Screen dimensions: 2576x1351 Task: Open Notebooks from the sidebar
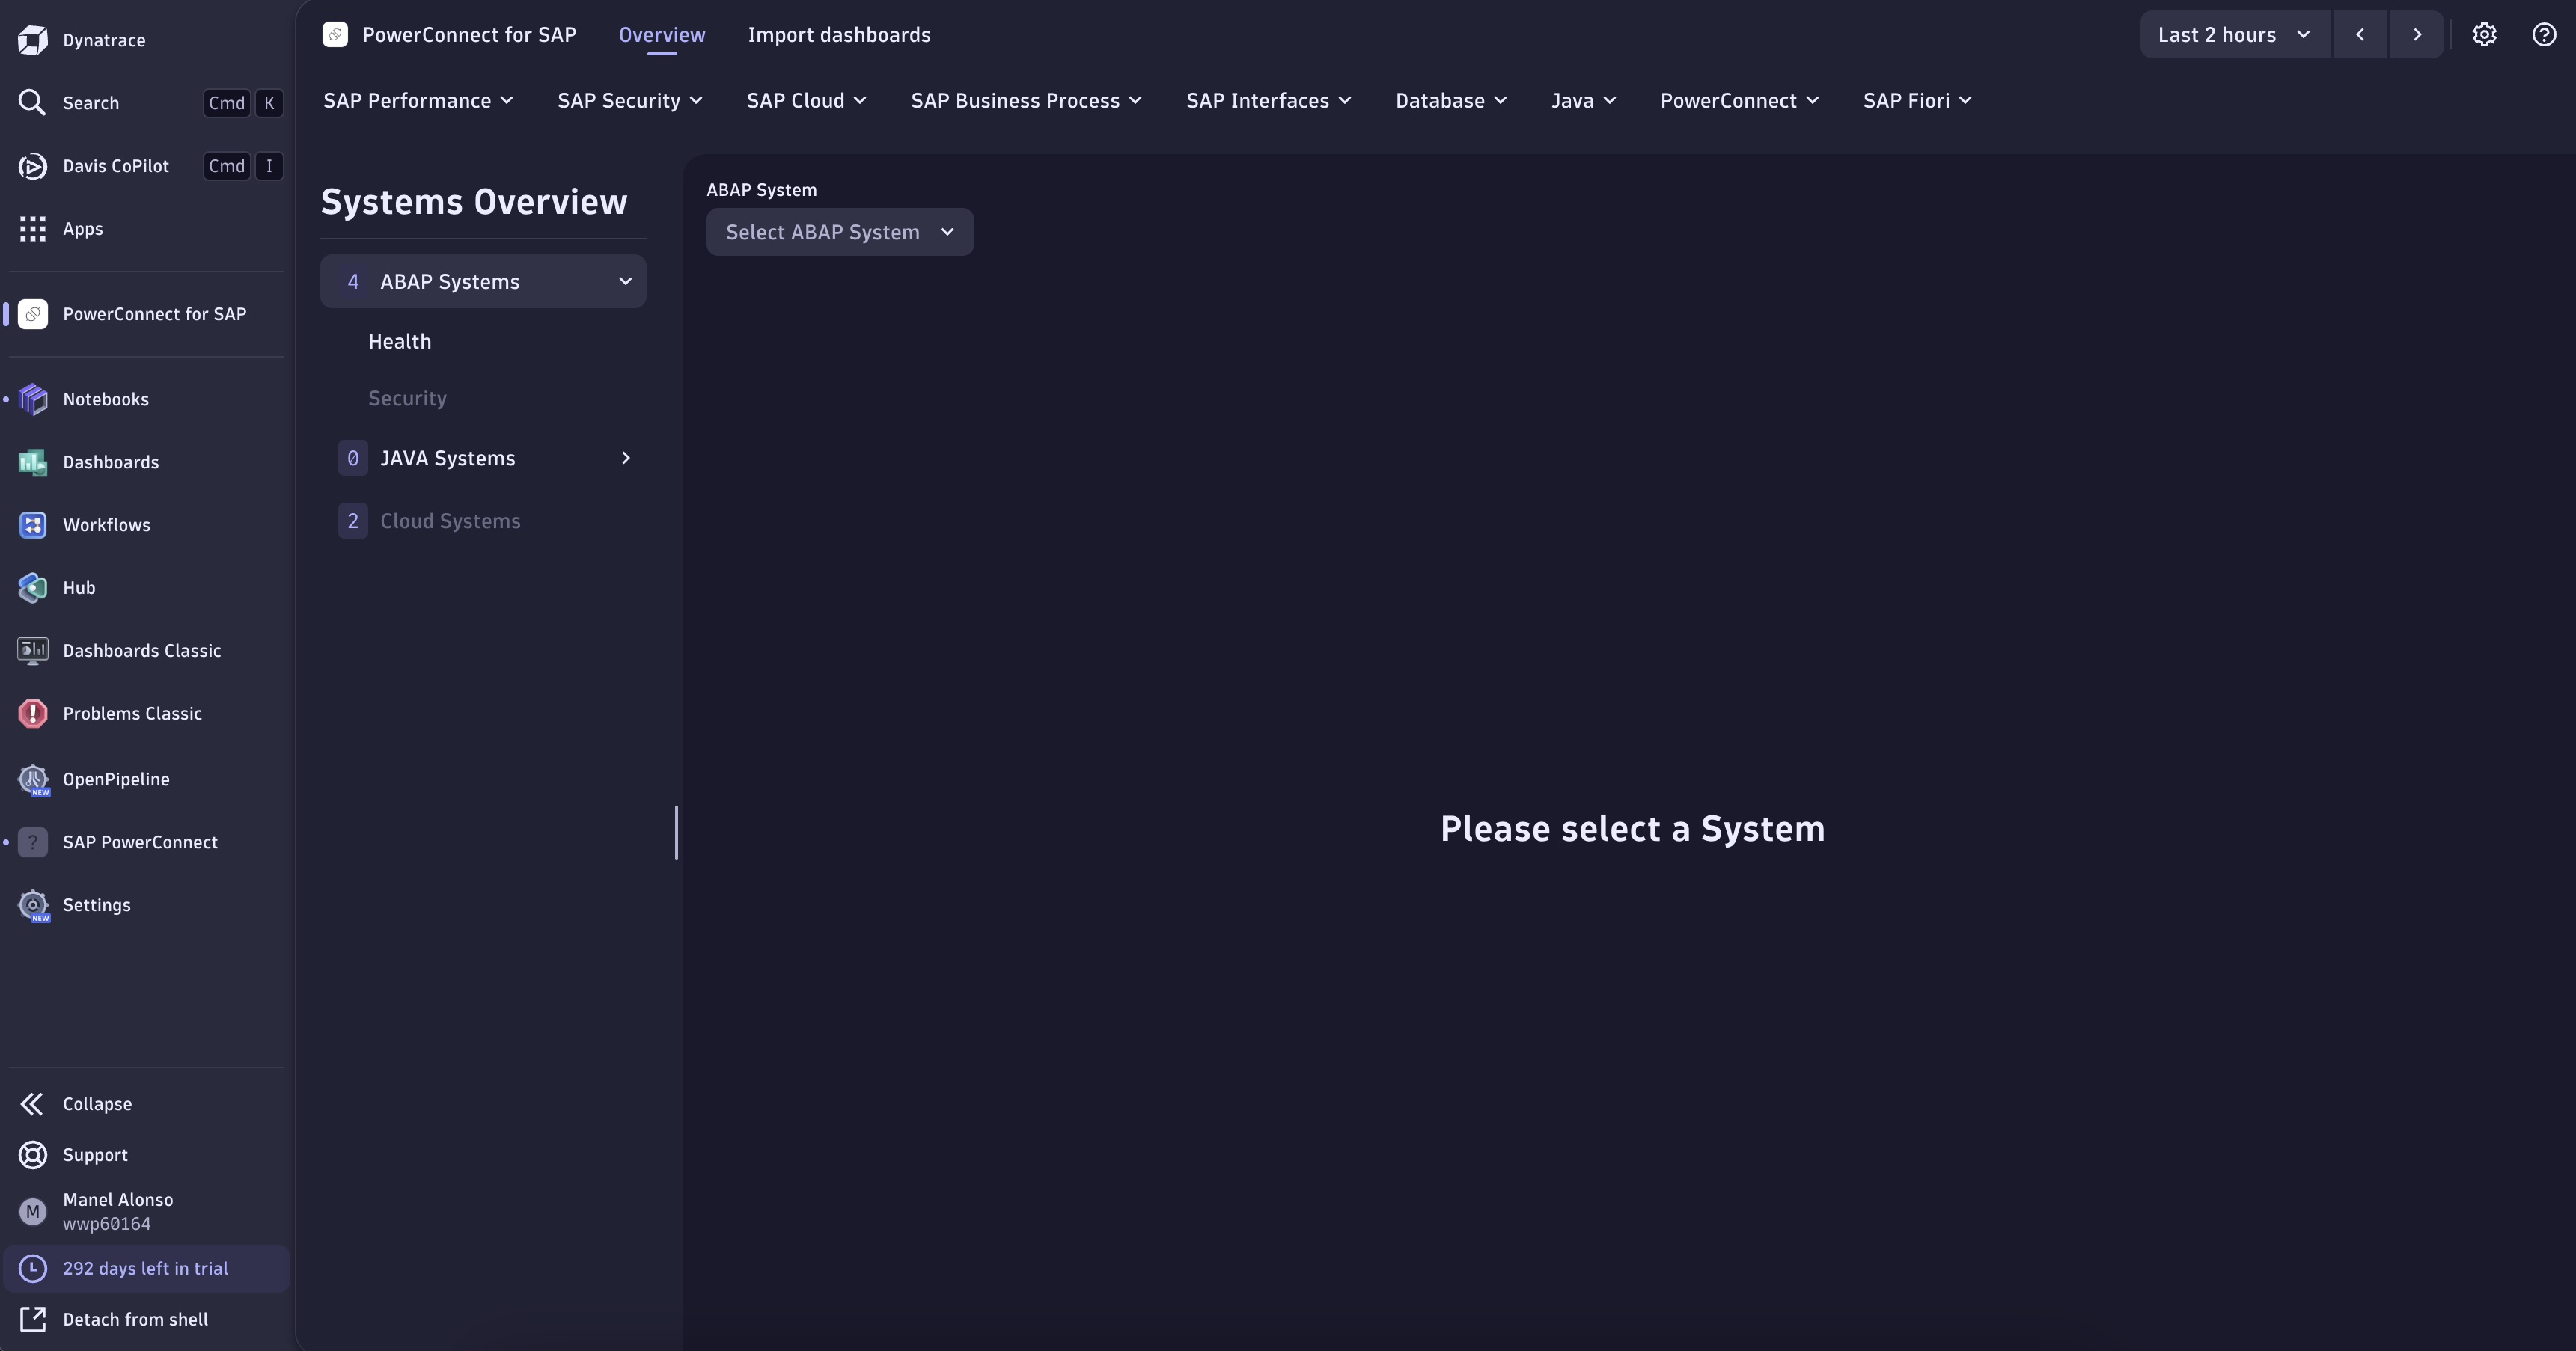tap(106, 399)
